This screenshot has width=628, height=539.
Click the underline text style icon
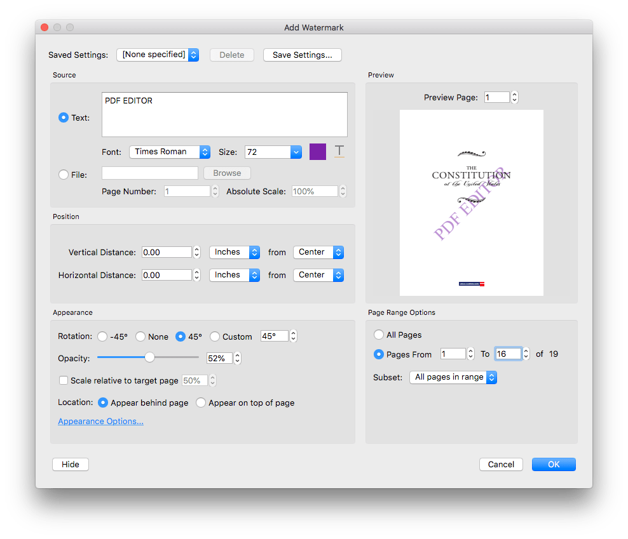click(339, 151)
